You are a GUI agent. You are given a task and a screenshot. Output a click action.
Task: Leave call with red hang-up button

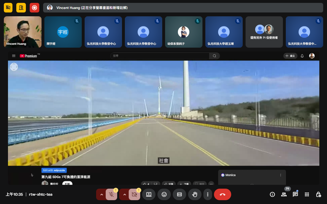(223, 194)
